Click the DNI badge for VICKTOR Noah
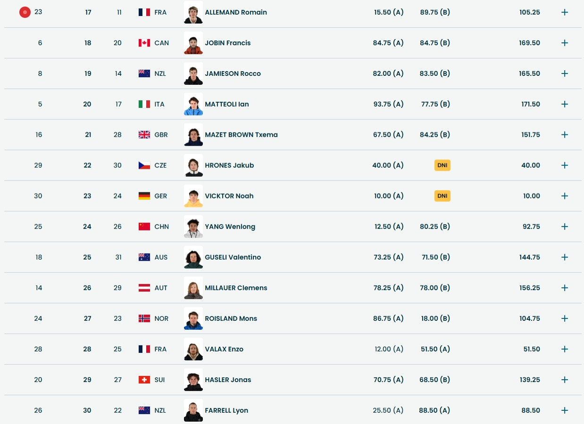This screenshot has height=424, width=584. [442, 196]
